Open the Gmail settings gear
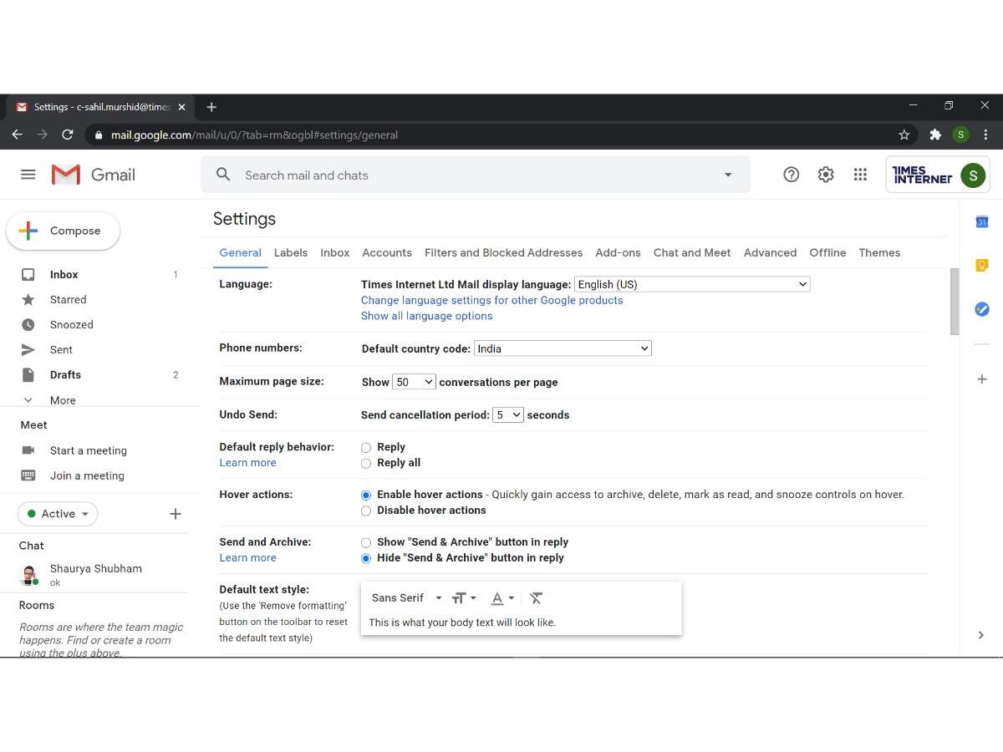 click(826, 175)
